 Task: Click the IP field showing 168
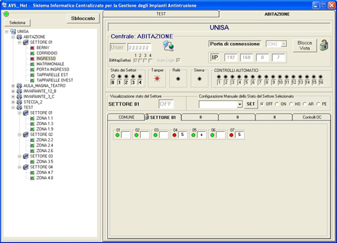tap(247, 57)
